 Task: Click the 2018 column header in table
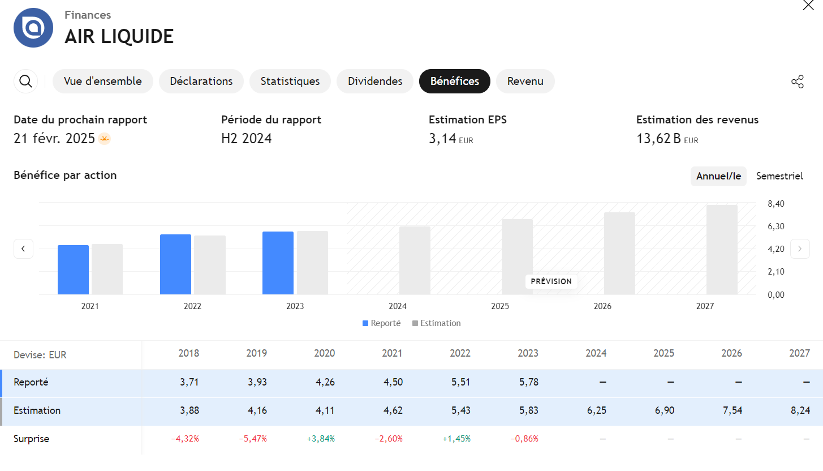point(188,353)
